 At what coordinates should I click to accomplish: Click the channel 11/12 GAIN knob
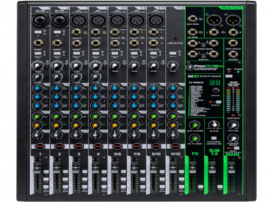click(173, 66)
